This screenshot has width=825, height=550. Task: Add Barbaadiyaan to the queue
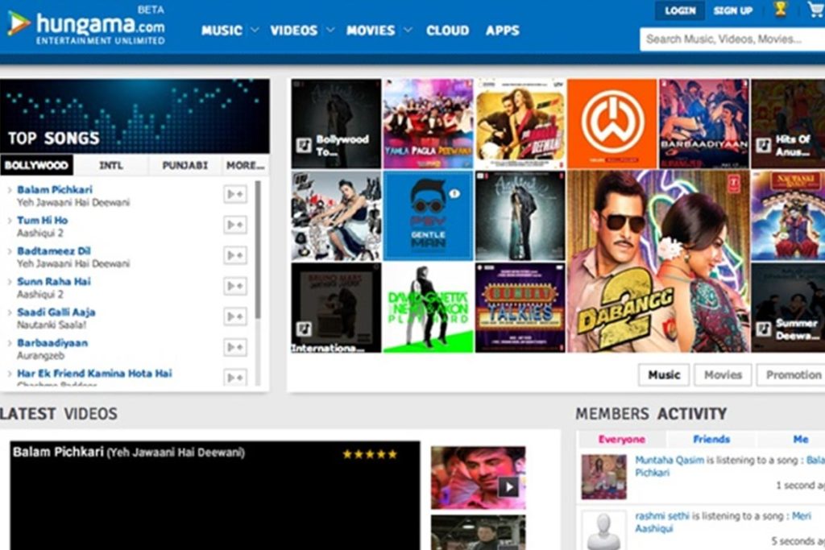click(235, 347)
